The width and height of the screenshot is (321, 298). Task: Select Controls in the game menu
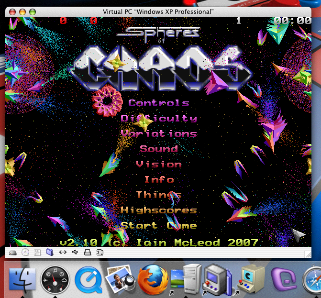click(159, 103)
